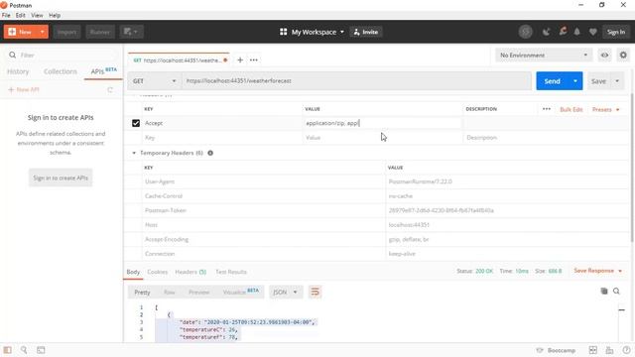Switch to Collections sidebar tab

point(60,71)
